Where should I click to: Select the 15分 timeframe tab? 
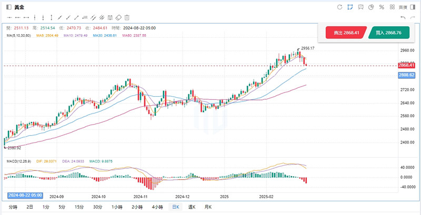pos(79,207)
